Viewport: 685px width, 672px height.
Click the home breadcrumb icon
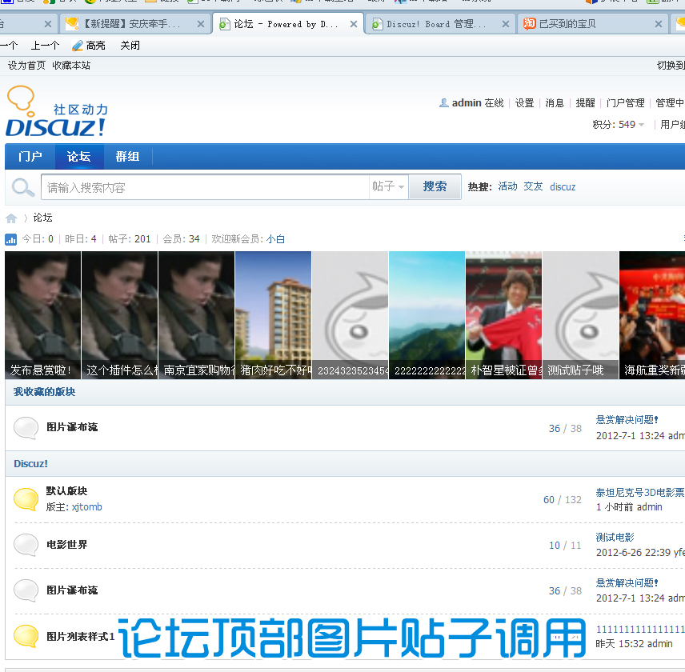click(11, 218)
